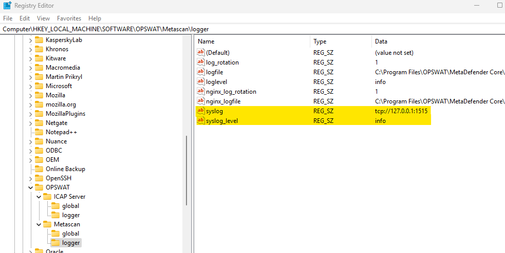The width and height of the screenshot is (505, 253).
Task: Select the syslog_level value name
Action: pos(222,121)
